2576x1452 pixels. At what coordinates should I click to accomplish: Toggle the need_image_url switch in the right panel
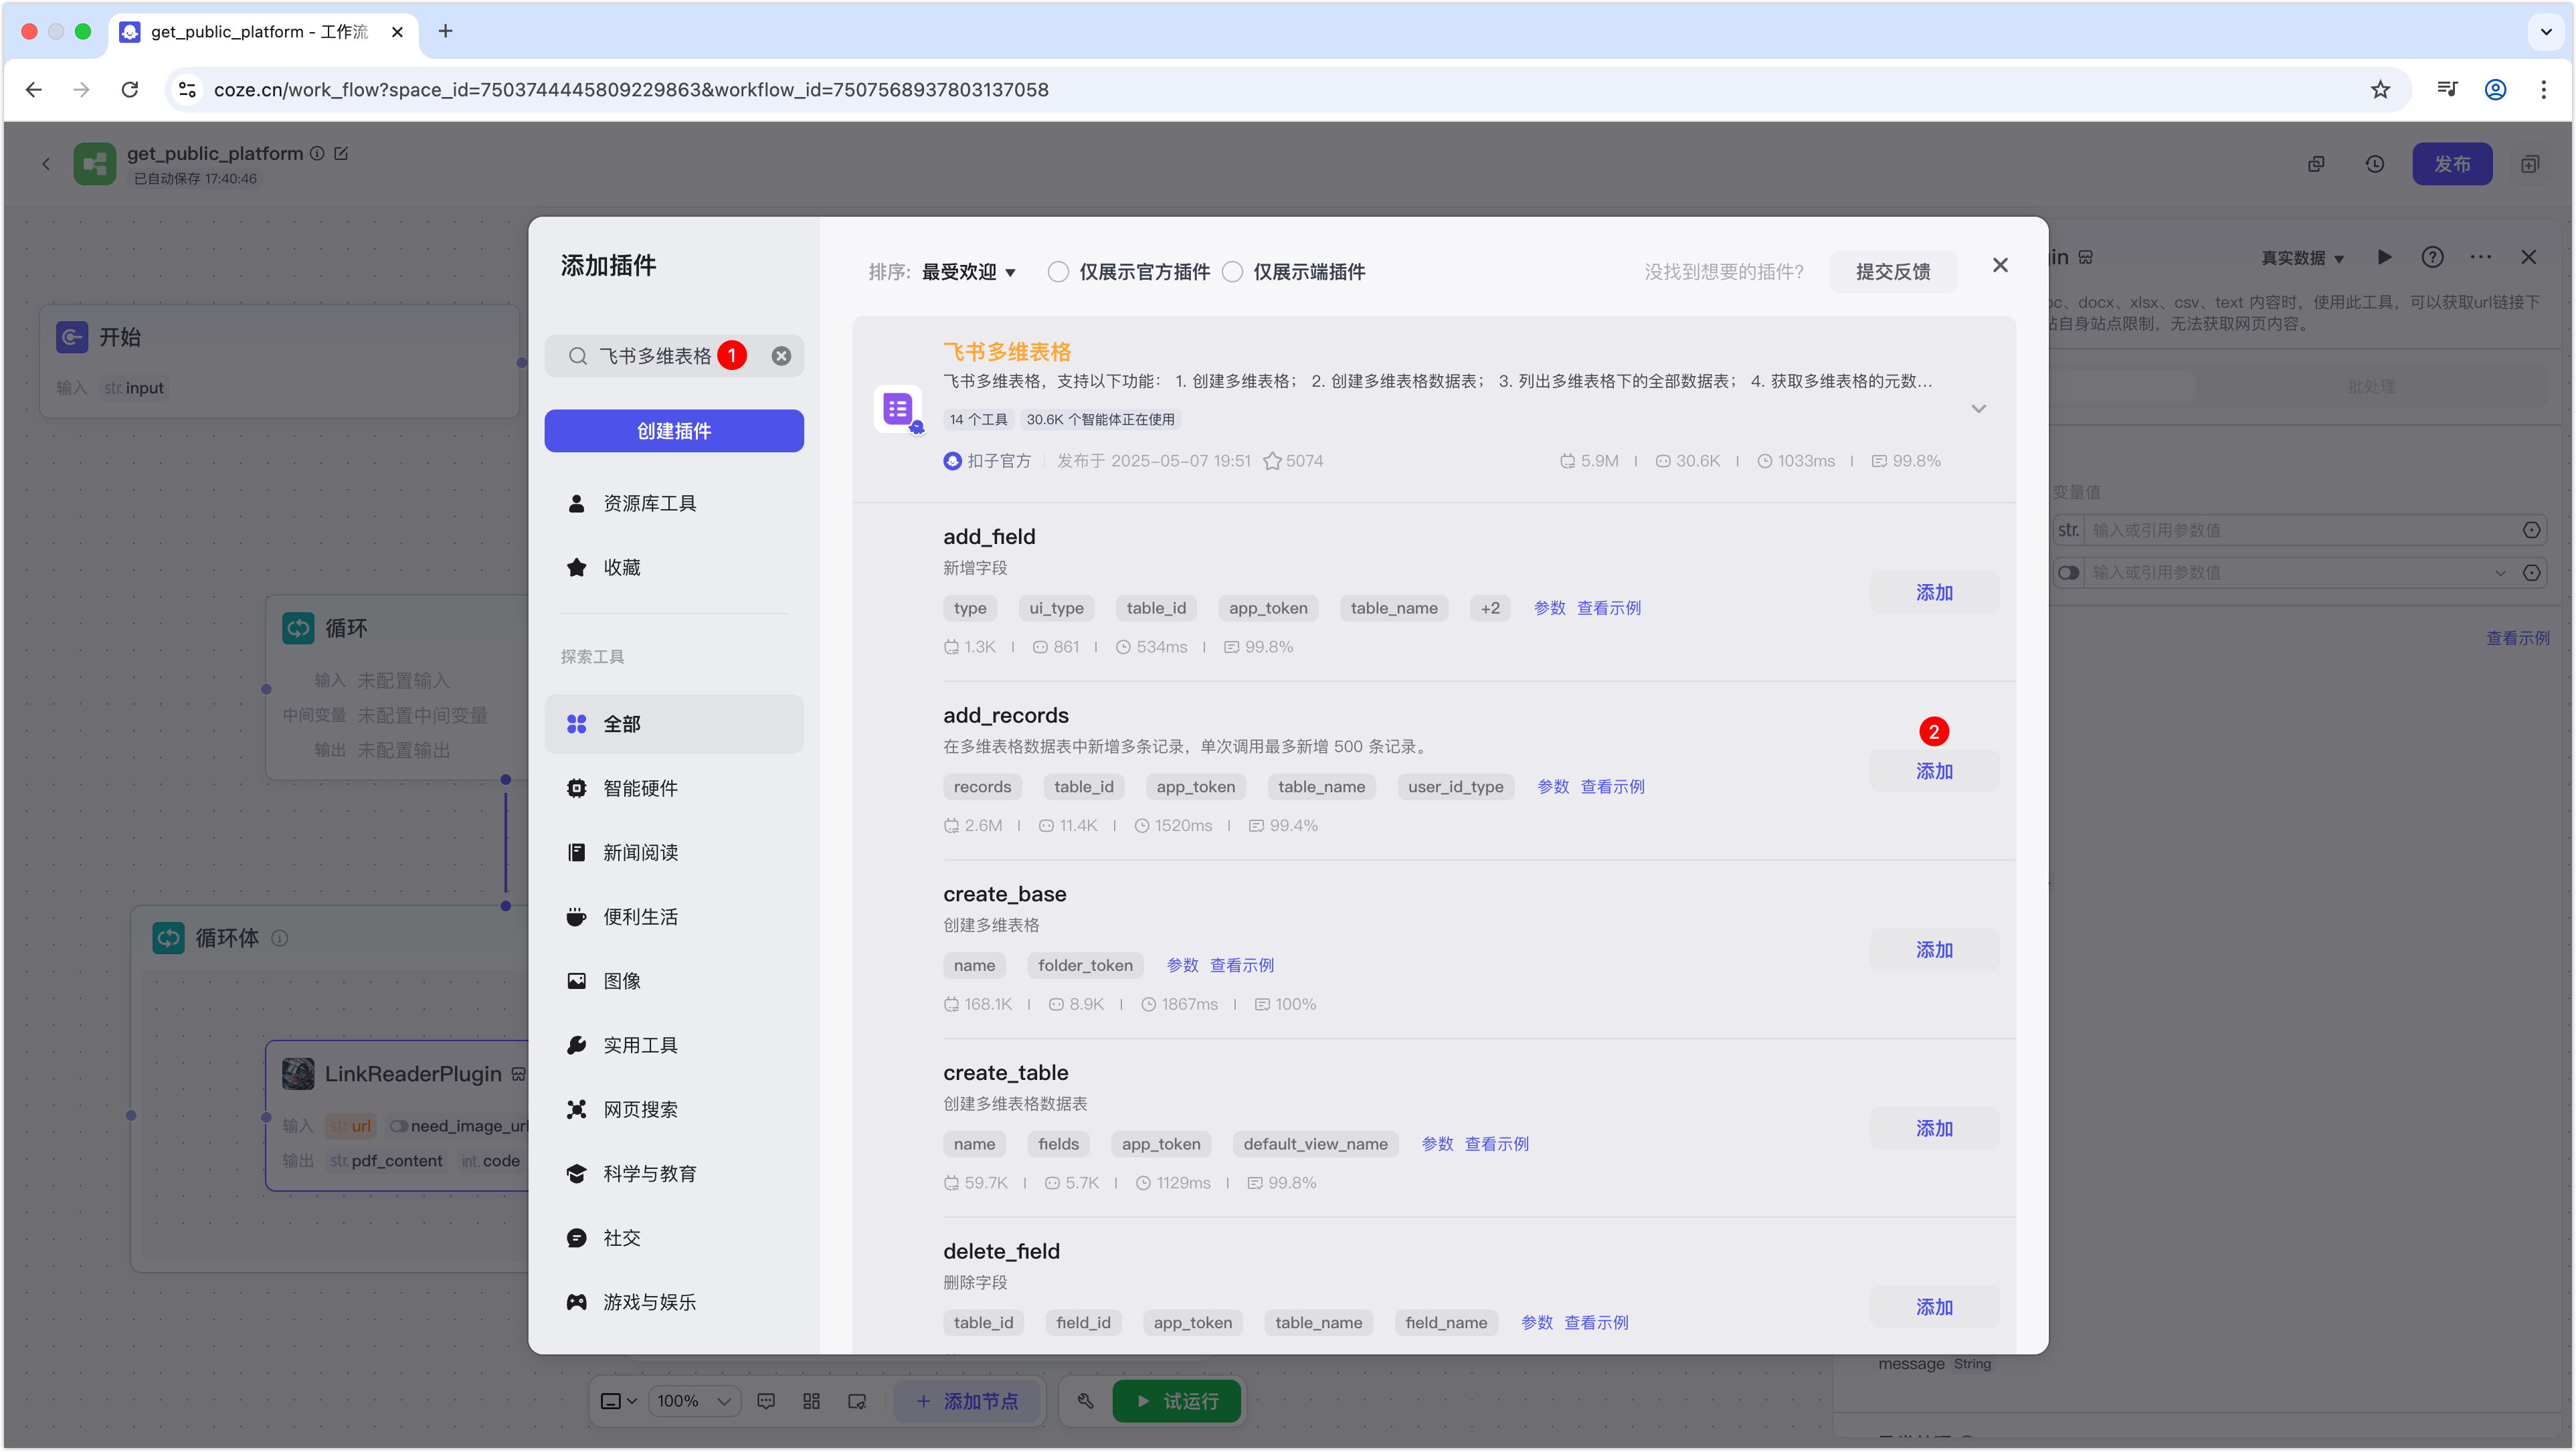point(2068,573)
